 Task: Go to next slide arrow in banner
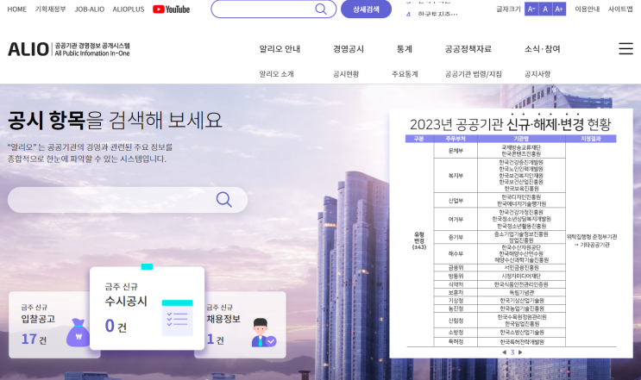click(520, 352)
